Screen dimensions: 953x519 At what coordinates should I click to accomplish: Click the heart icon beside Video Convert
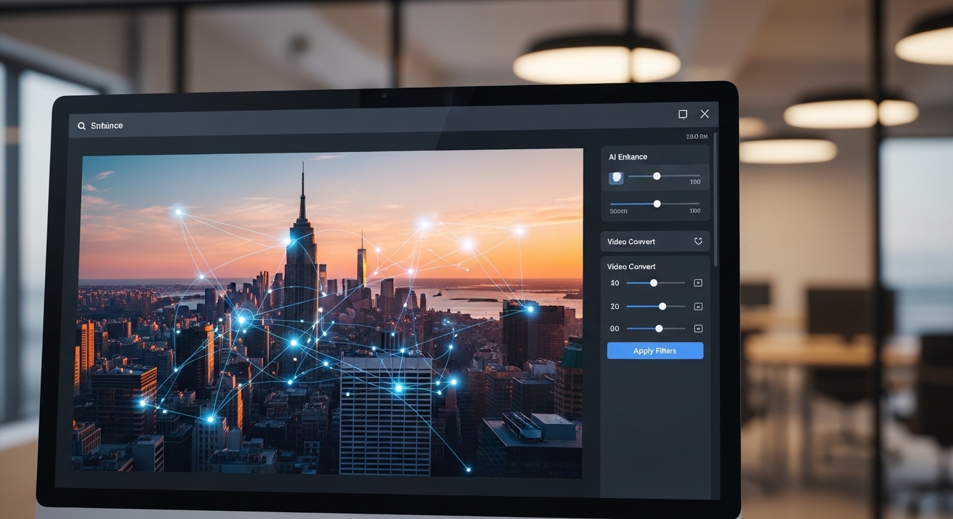(x=698, y=241)
